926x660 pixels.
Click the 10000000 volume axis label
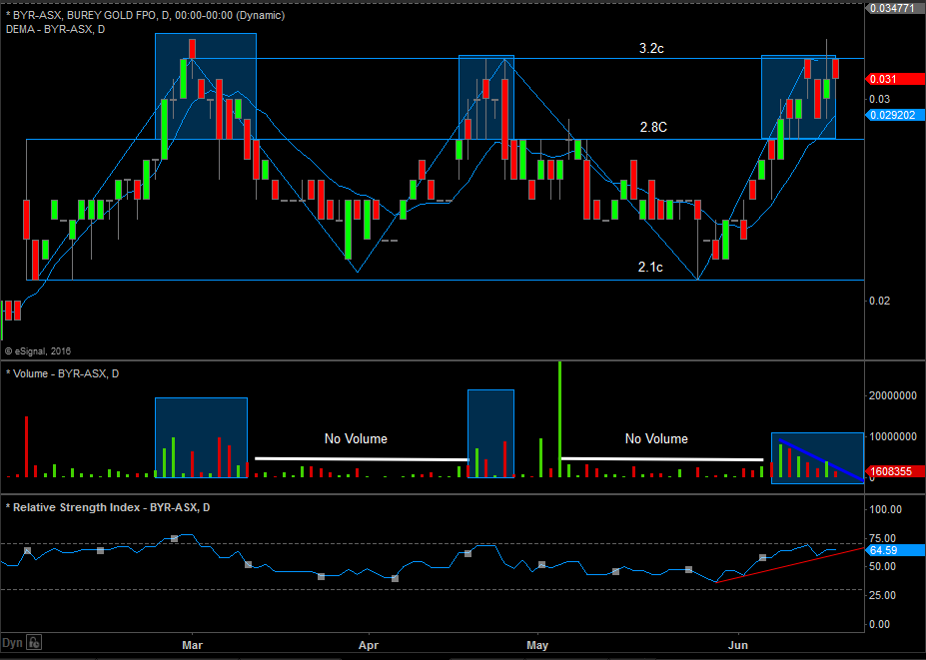pos(892,437)
